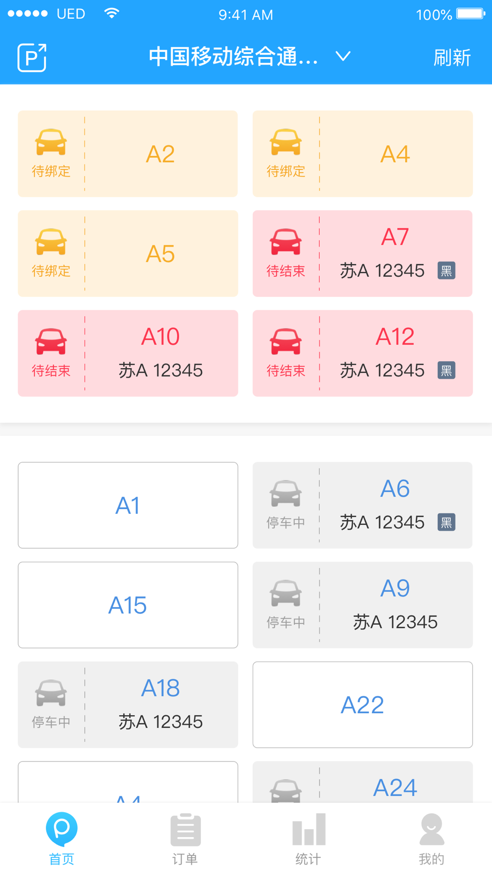Open the 我的 profile tab
This screenshot has width=492, height=874.
coord(431,839)
